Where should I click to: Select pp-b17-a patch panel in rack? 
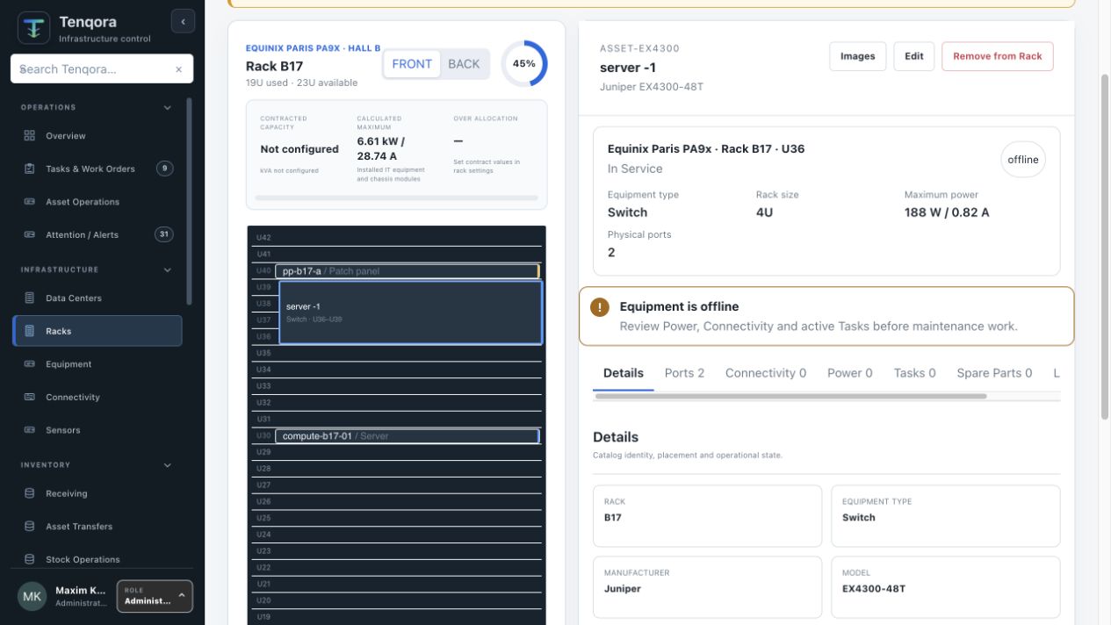407,271
